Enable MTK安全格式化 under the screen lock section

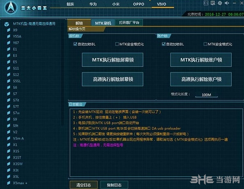tap(117, 44)
